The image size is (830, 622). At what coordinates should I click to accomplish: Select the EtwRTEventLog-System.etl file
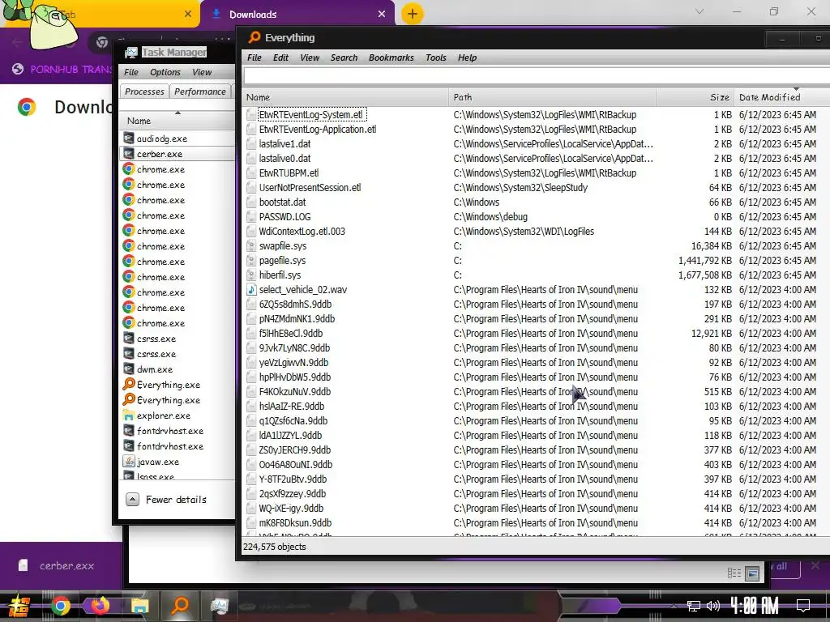click(311, 115)
